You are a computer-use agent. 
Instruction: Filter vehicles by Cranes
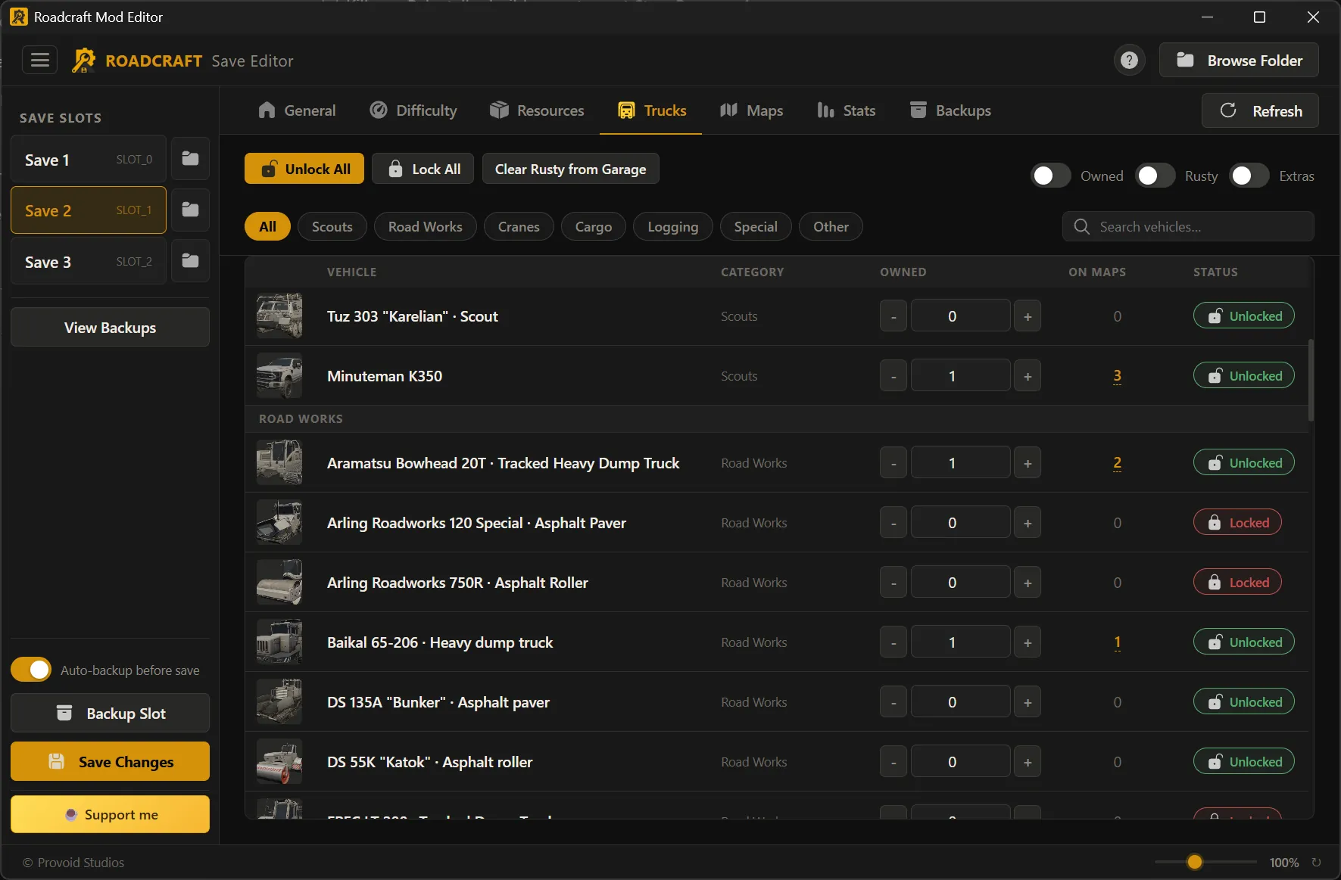[x=519, y=226]
